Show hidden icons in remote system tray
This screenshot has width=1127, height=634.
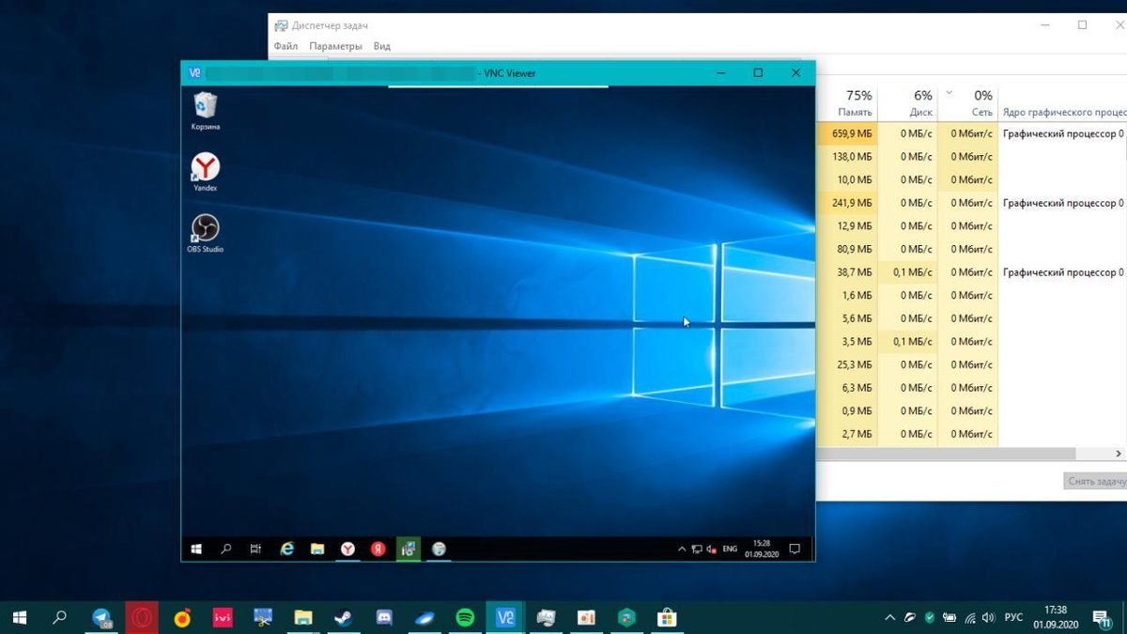(x=682, y=549)
